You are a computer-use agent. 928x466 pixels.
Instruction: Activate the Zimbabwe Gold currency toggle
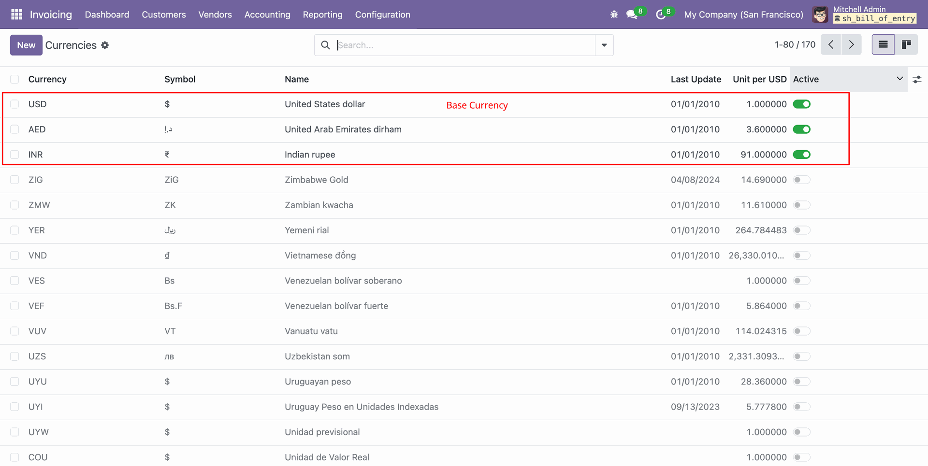click(x=802, y=180)
